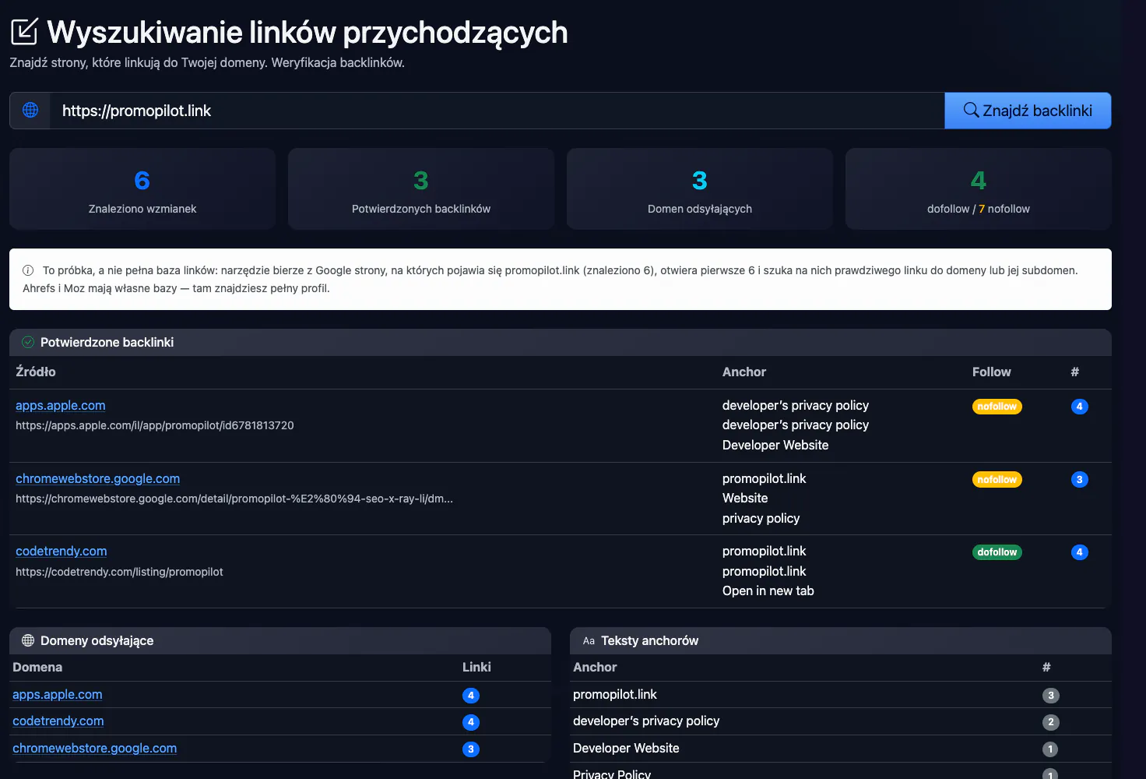Click the codetrendy.com/listing/promopilot URL text
The width and height of the screenshot is (1146, 779).
click(x=119, y=572)
